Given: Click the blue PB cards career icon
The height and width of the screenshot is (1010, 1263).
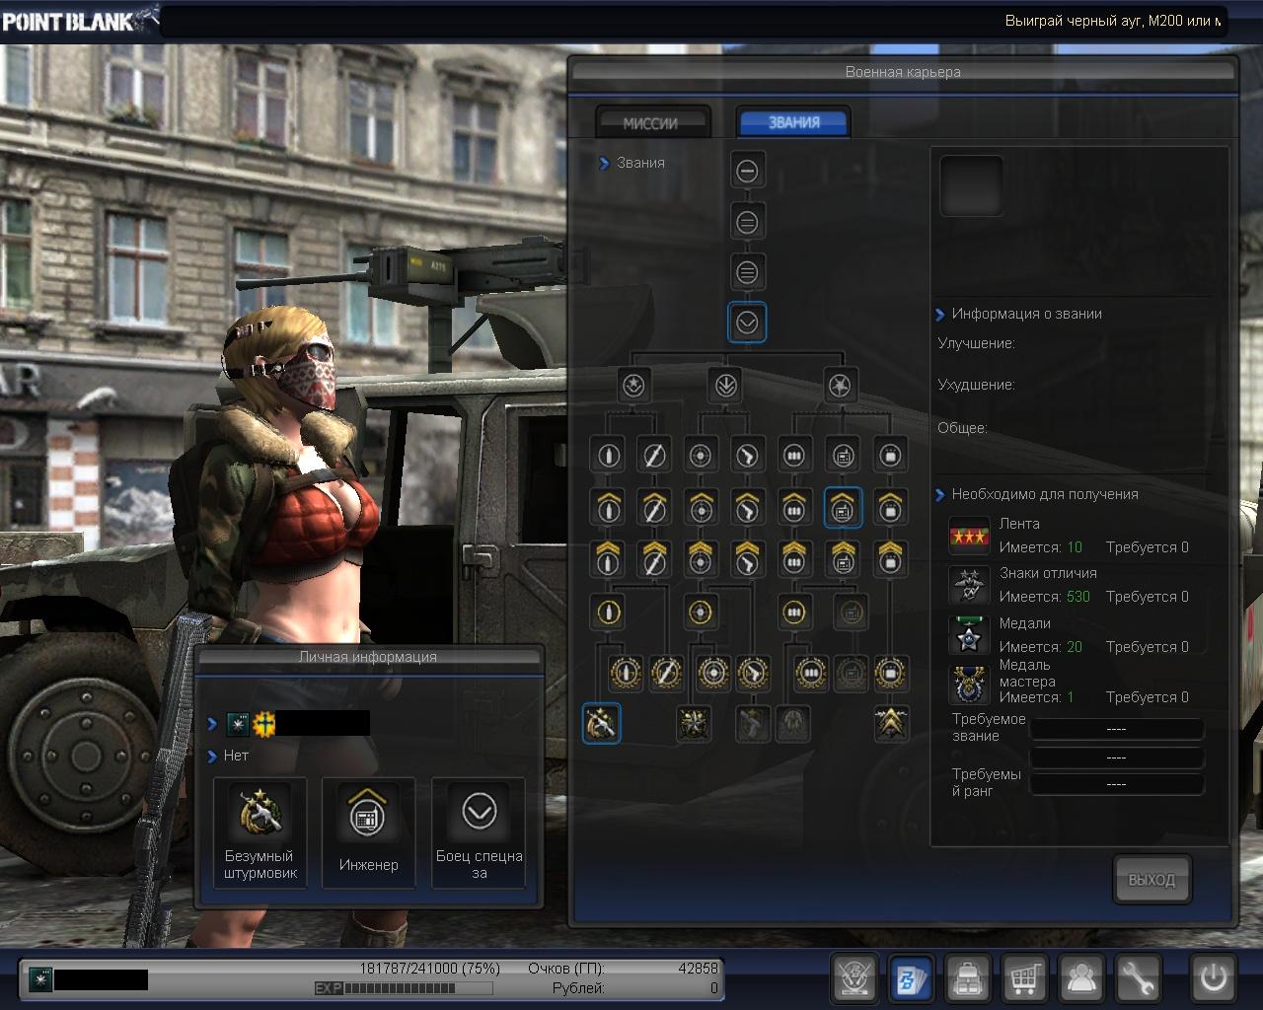Looking at the screenshot, I should pyautogui.click(x=912, y=977).
